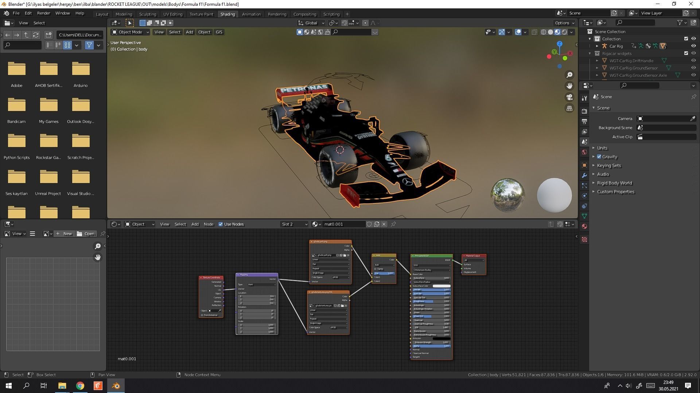Open the Render menu

click(x=43, y=13)
